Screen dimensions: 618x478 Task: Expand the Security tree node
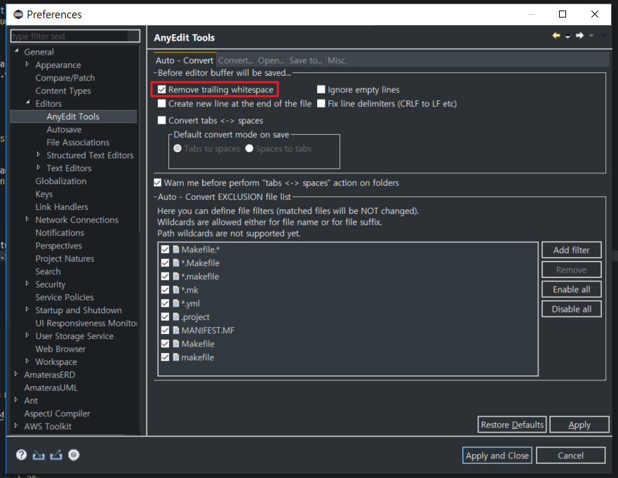tap(27, 283)
